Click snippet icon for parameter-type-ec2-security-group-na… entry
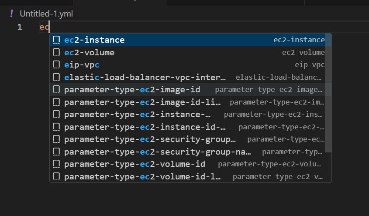 (x=56, y=152)
